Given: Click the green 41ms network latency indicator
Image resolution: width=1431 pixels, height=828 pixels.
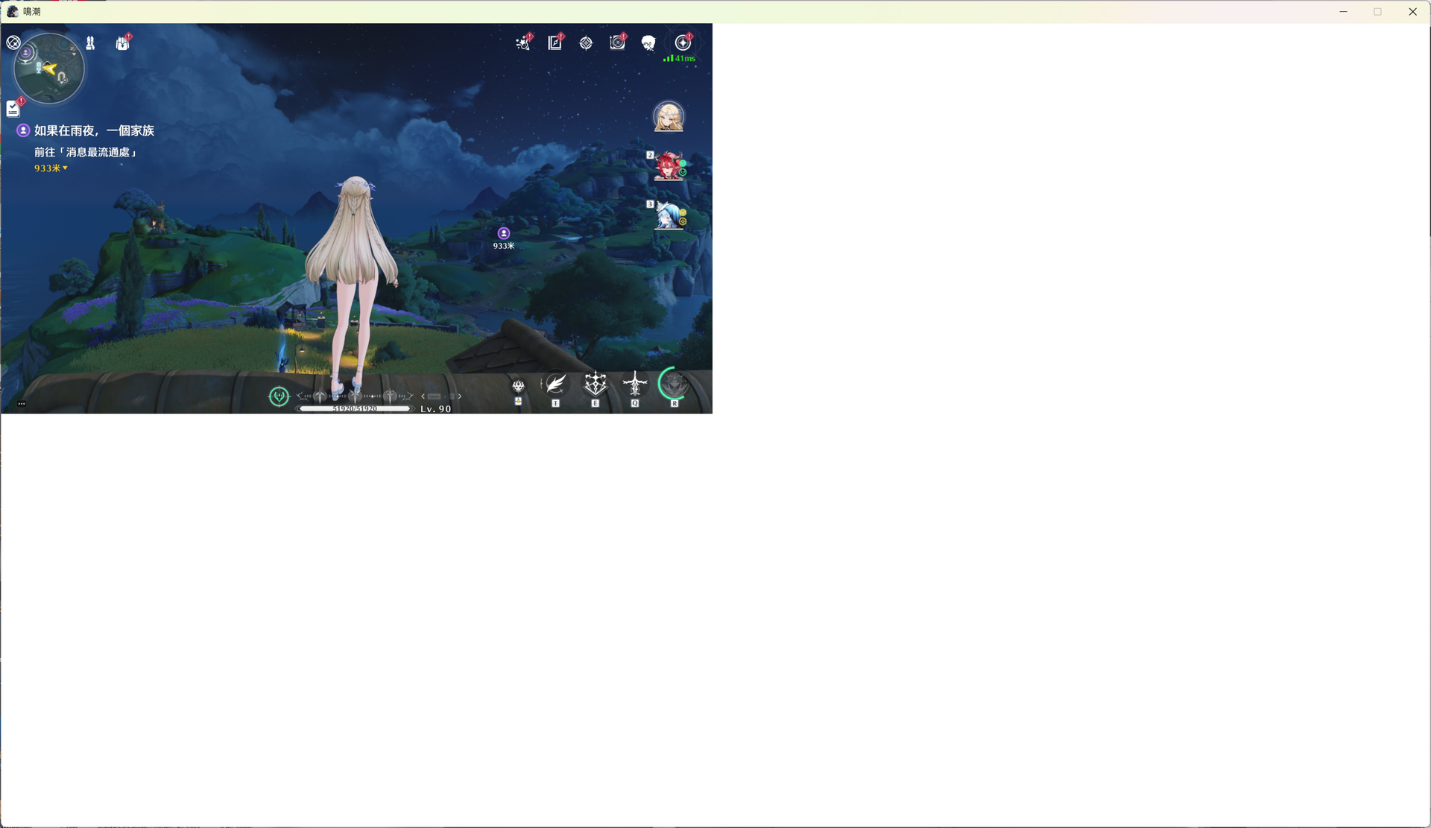Looking at the screenshot, I should coord(679,58).
